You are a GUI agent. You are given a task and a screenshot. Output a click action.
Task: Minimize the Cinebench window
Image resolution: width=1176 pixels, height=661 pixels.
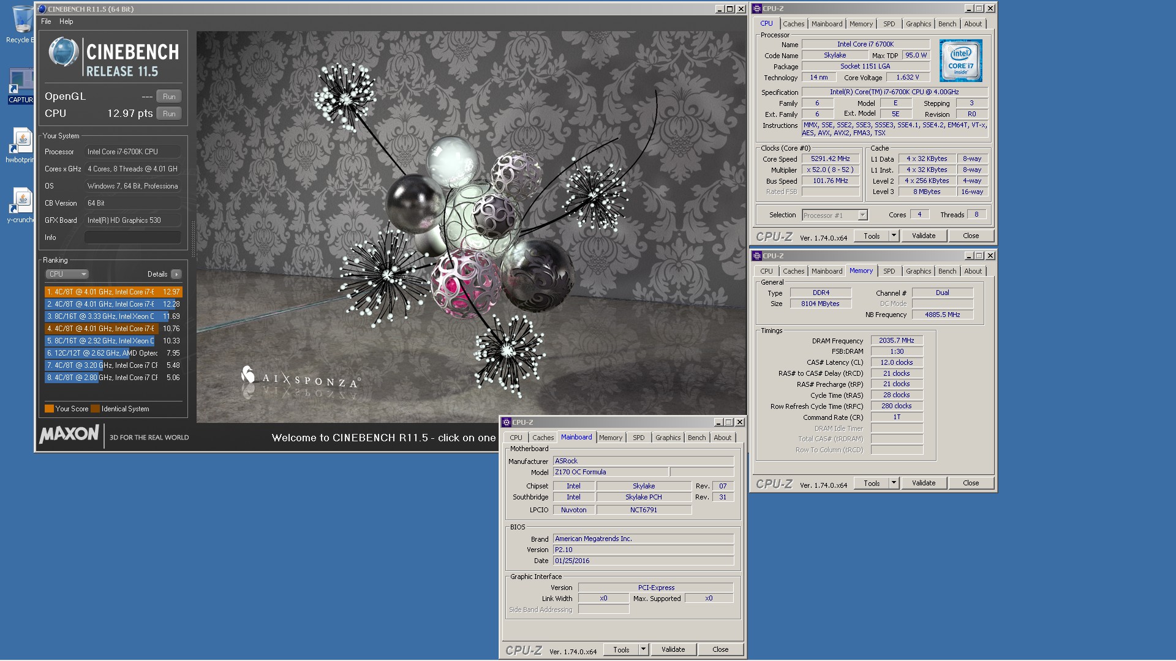tap(719, 9)
